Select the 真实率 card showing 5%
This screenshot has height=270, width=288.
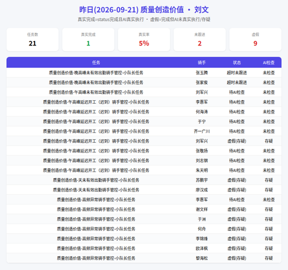[144, 40]
